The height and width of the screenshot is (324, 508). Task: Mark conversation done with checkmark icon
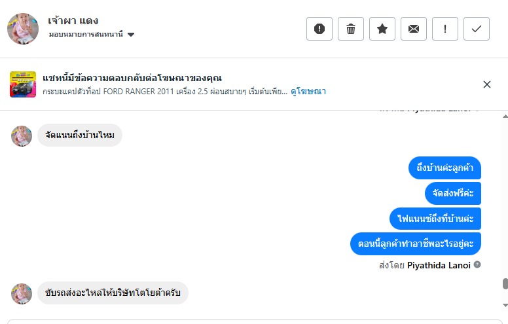477,29
